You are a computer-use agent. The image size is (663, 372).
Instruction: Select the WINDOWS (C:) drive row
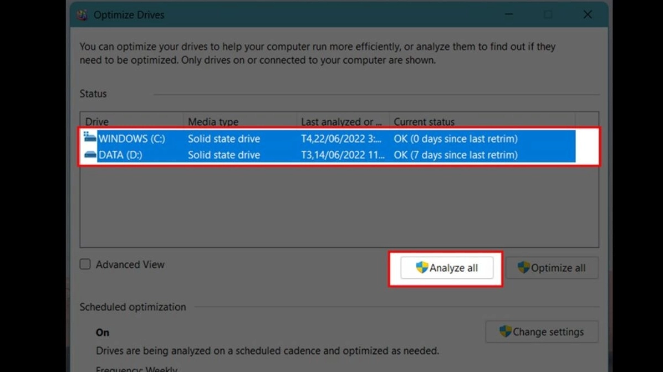point(222,139)
